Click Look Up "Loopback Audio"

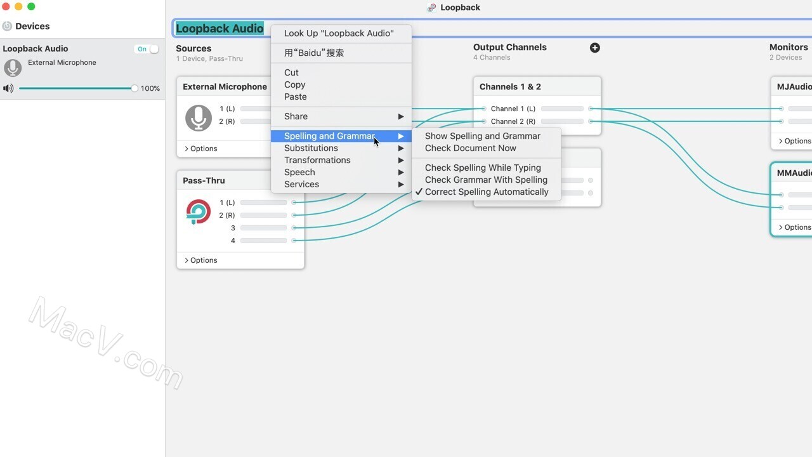338,33
